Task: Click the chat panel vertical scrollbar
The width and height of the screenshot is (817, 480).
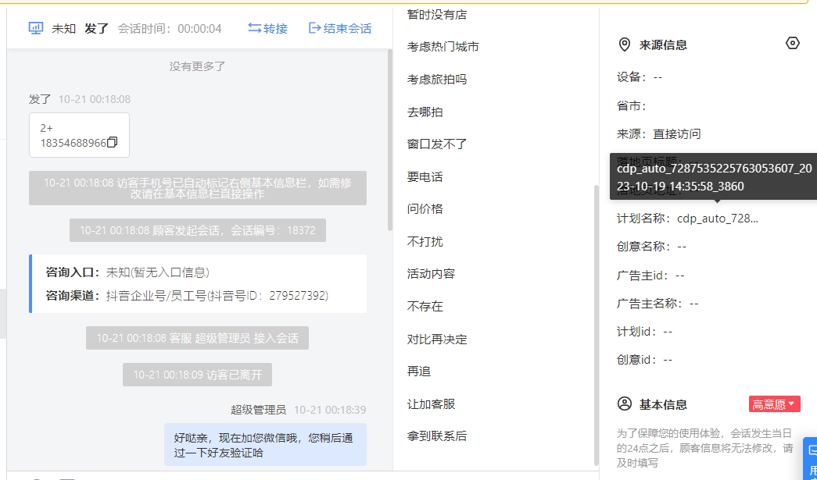Action: pos(390,140)
